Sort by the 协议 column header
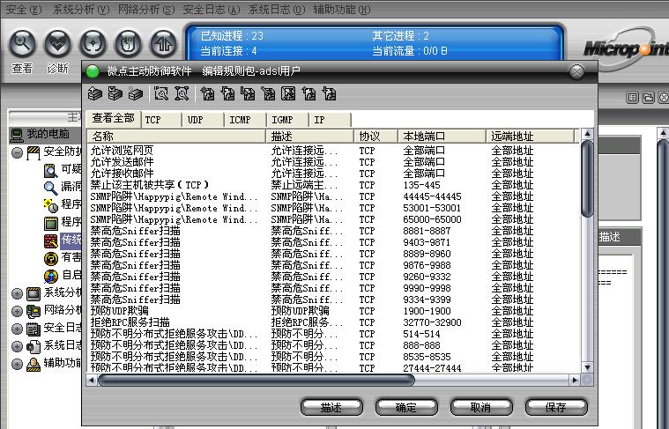Image resolution: width=669 pixels, height=429 pixels. [x=375, y=136]
